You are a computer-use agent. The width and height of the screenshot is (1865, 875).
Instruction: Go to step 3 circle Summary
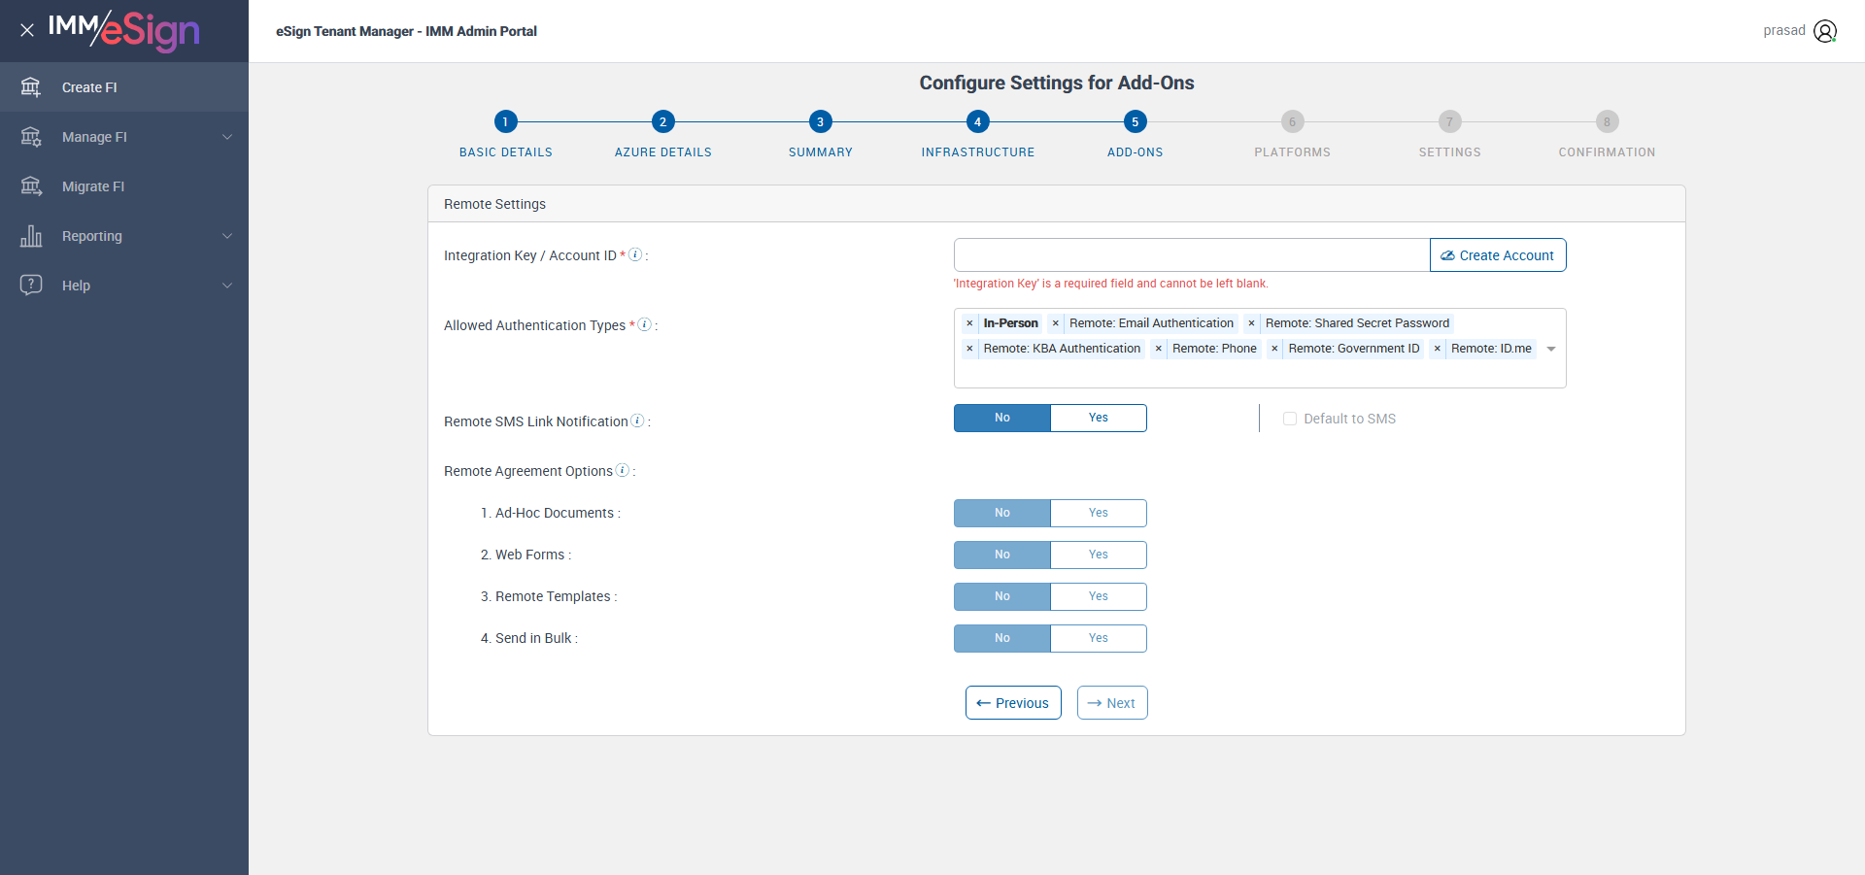820,121
